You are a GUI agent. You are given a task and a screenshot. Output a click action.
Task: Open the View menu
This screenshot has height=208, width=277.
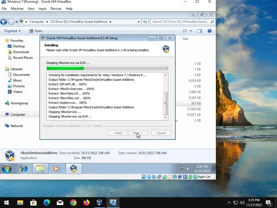click(x=31, y=9)
